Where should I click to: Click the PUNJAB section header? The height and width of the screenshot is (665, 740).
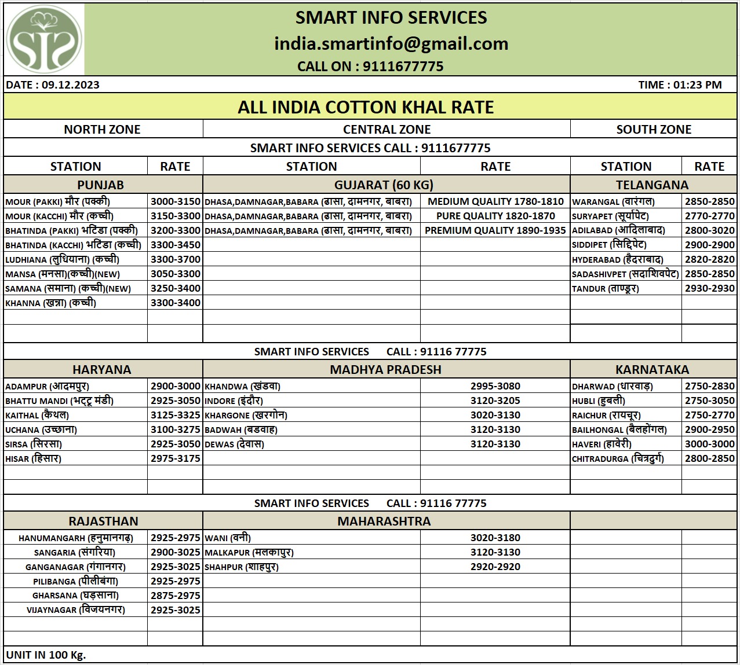(101, 185)
